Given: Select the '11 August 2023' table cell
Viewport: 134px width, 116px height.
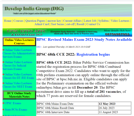Looking at the screenshot, I should point(115,112).
